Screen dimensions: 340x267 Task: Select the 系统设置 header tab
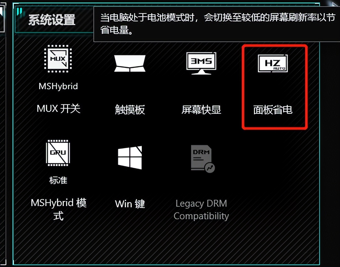[x=52, y=20]
